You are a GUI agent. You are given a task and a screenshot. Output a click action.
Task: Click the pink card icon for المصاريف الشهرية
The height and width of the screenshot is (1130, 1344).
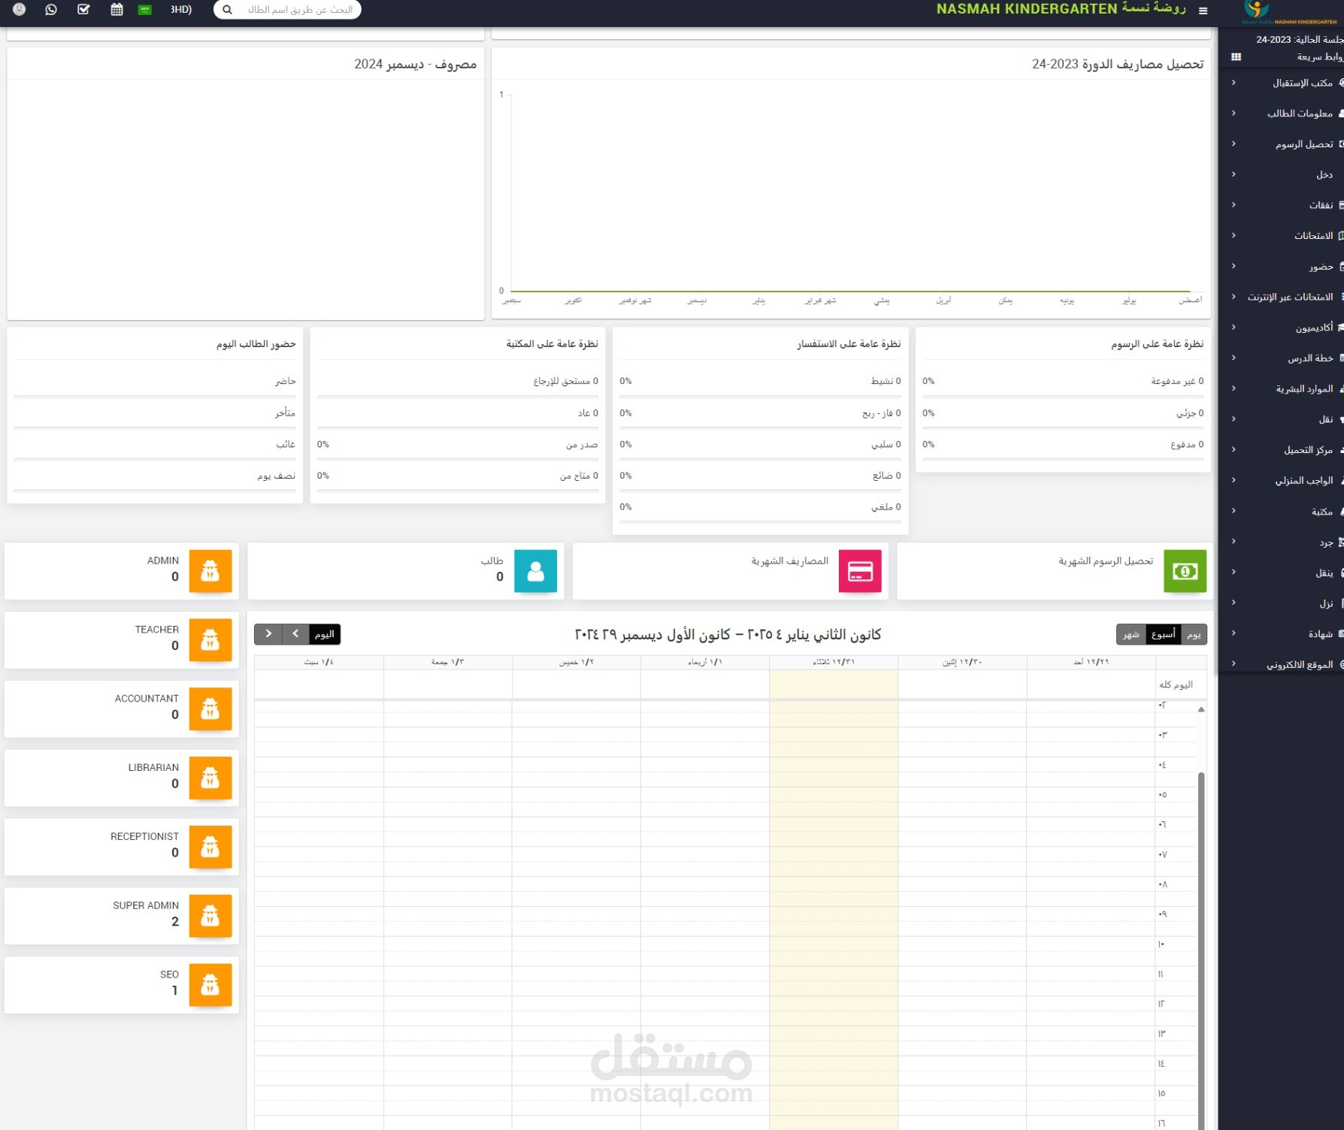(859, 571)
